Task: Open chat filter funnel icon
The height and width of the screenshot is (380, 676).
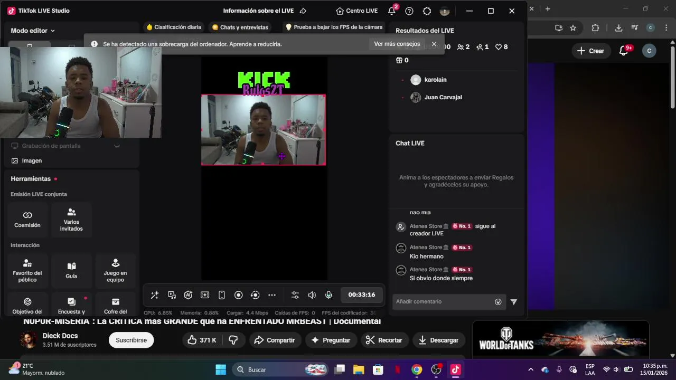Action: [514, 302]
